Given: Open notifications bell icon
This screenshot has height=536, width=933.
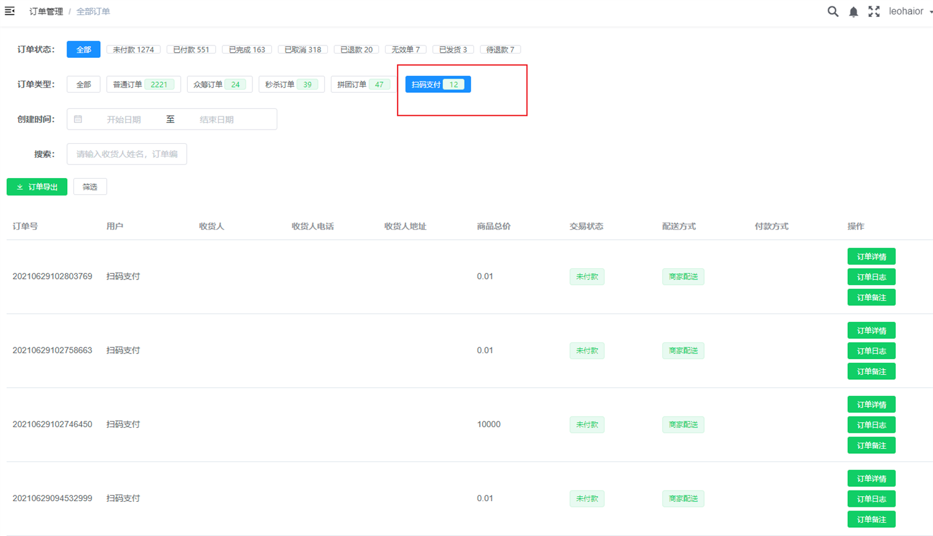Looking at the screenshot, I should (853, 12).
